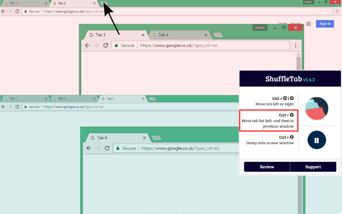Click Forward in the teal three-tab window
Screen dimensions: 342x214
coord(10,107)
